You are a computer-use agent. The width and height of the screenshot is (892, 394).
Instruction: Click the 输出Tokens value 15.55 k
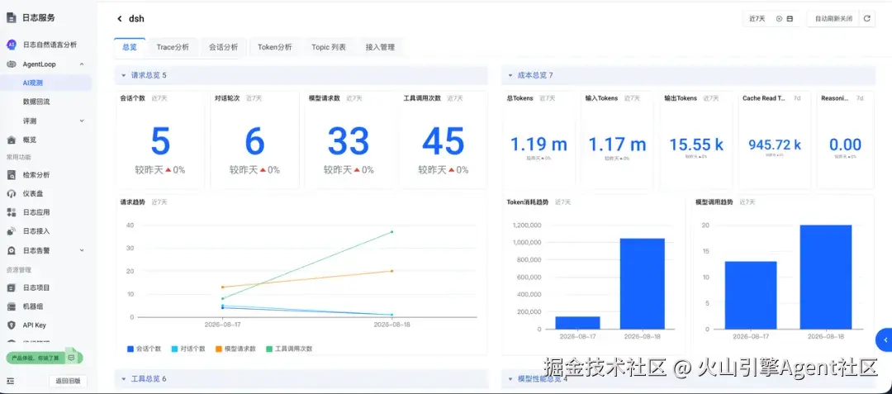(x=696, y=145)
